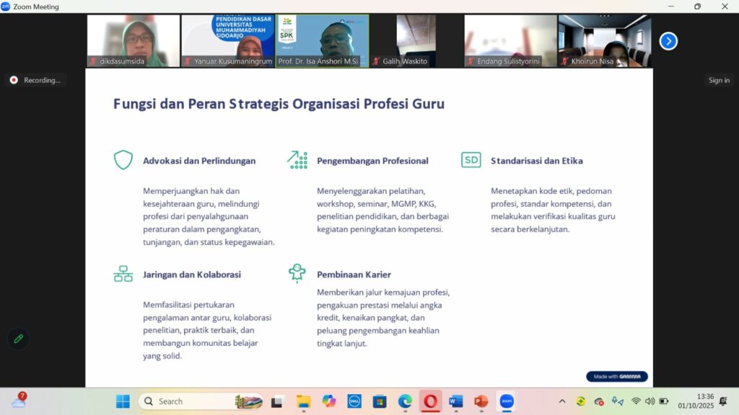Click the Zoom icon in taskbar

[507, 401]
